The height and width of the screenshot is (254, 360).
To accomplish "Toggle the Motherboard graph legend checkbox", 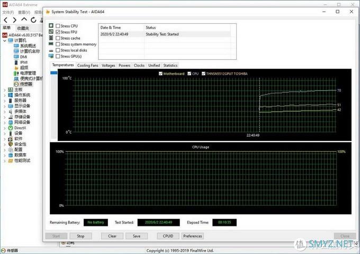I will point(160,74).
